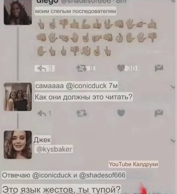Open the @iconicduck mention in reply line
The image size is (177, 194).
pyautogui.click(x=52, y=175)
